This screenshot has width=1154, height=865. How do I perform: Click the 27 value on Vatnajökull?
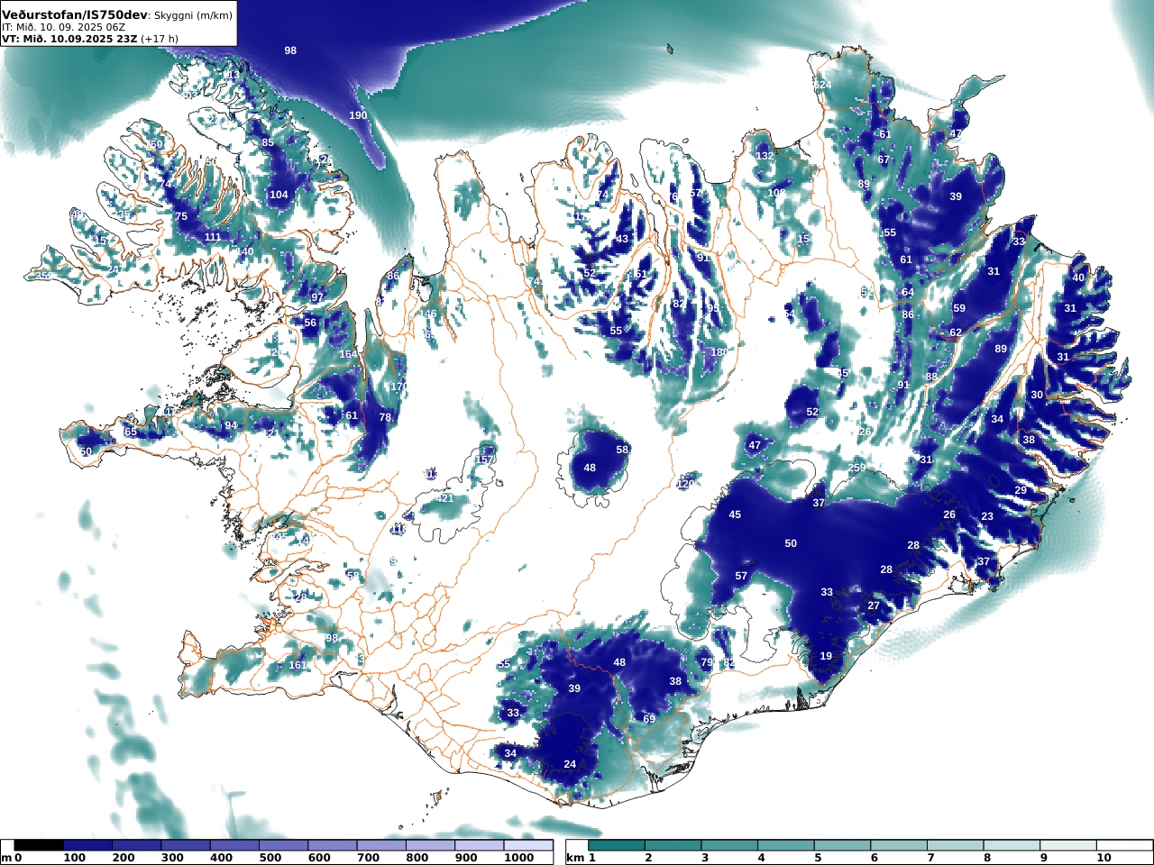pos(874,605)
